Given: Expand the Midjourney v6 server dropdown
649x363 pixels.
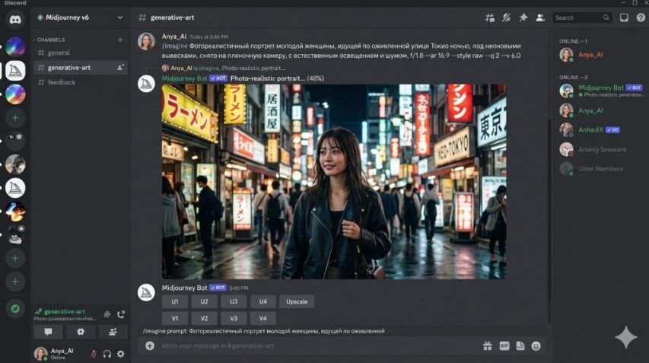Looking at the screenshot, I should [120, 18].
